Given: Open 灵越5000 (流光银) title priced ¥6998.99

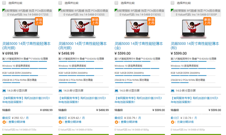Looking at the screenshot, I should point(26,46).
